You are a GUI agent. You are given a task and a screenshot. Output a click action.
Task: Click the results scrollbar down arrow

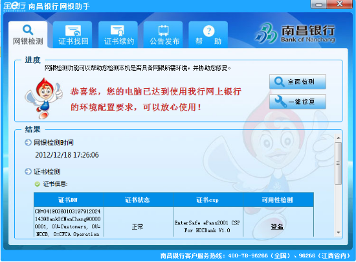(339, 232)
